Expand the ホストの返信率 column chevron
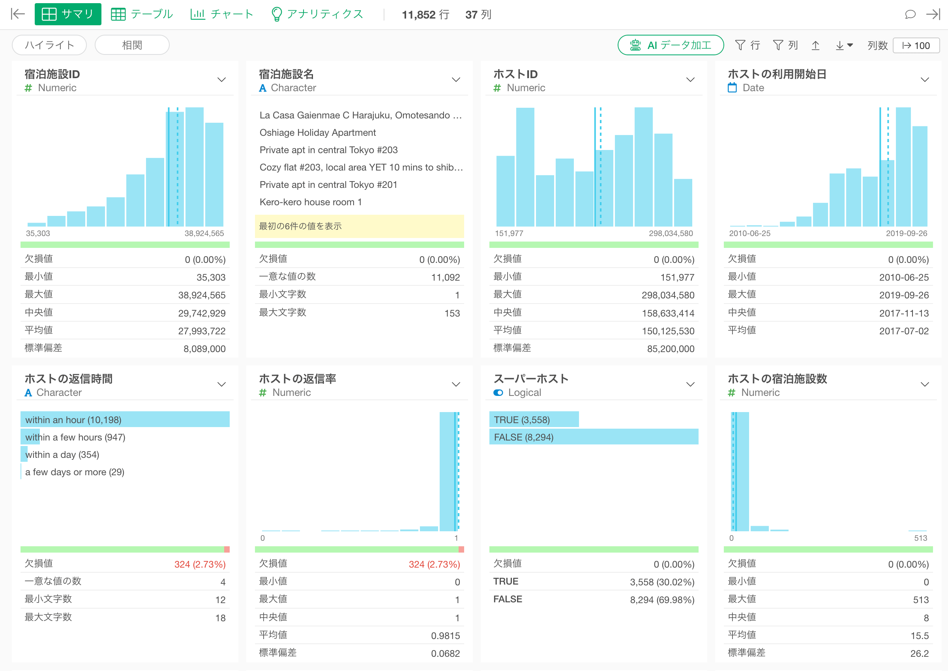 455,384
